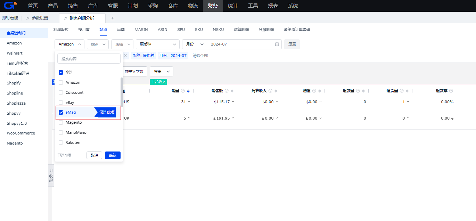Click the 搜索内容 search field

click(x=89, y=59)
